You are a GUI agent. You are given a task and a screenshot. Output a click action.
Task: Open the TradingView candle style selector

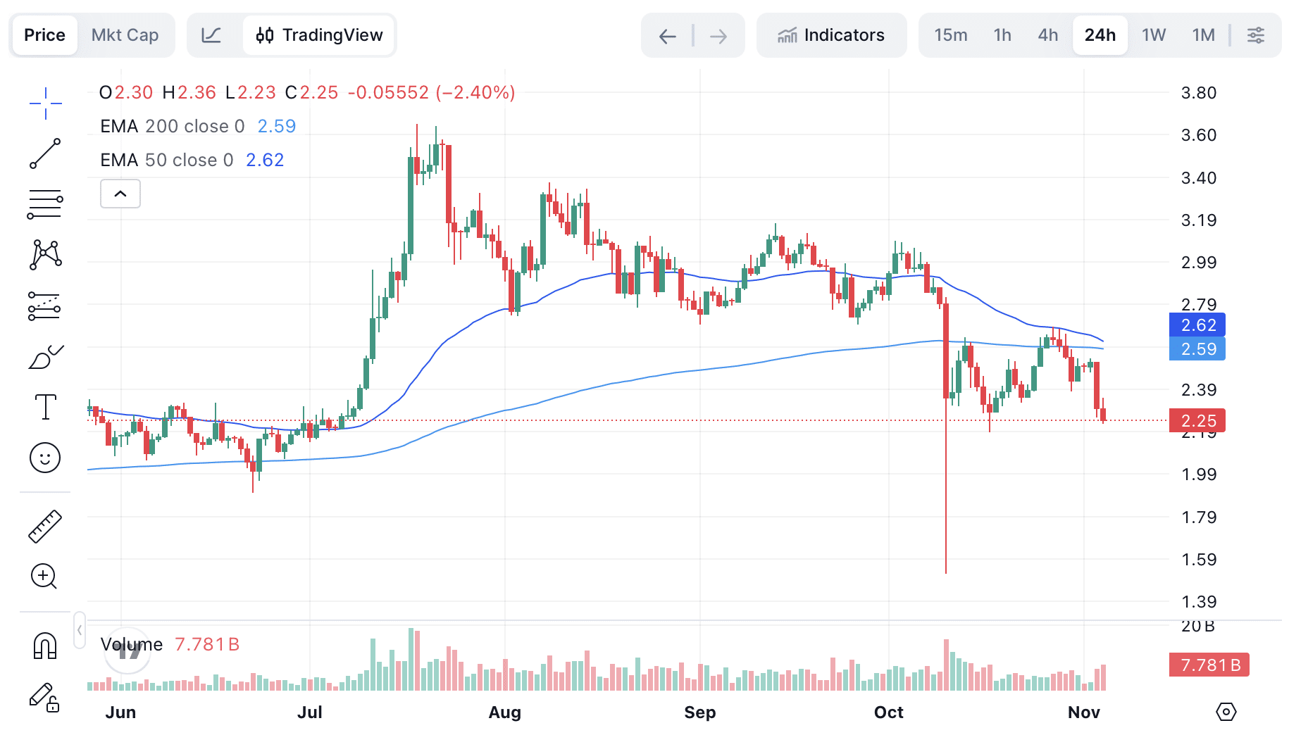coord(318,34)
